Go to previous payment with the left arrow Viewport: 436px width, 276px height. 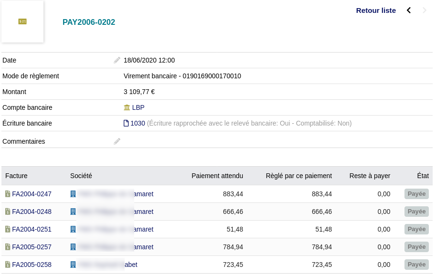408,10
